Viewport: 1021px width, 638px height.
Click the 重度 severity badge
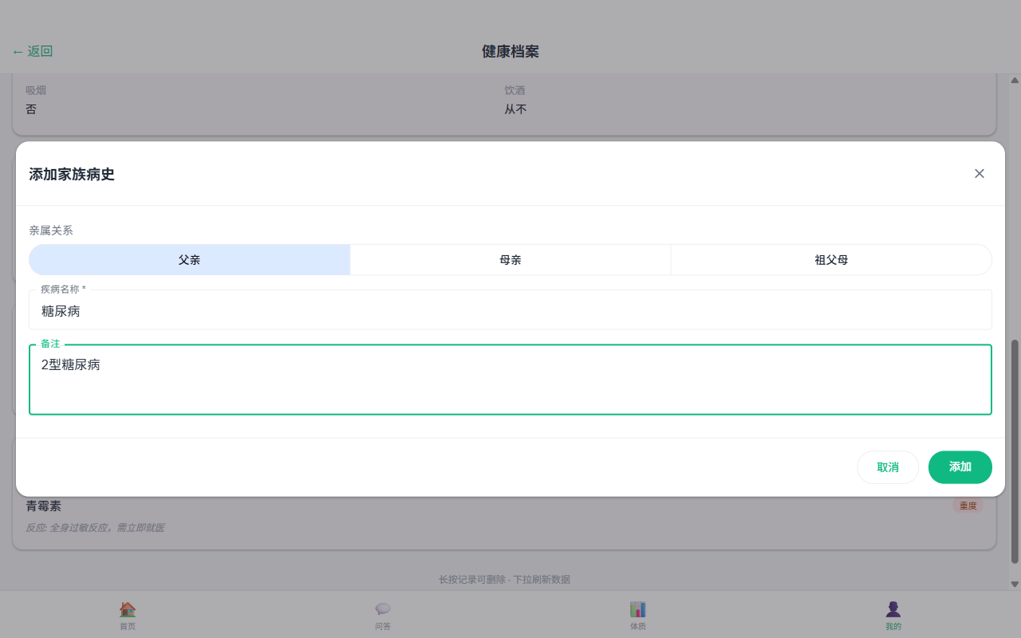(x=967, y=506)
